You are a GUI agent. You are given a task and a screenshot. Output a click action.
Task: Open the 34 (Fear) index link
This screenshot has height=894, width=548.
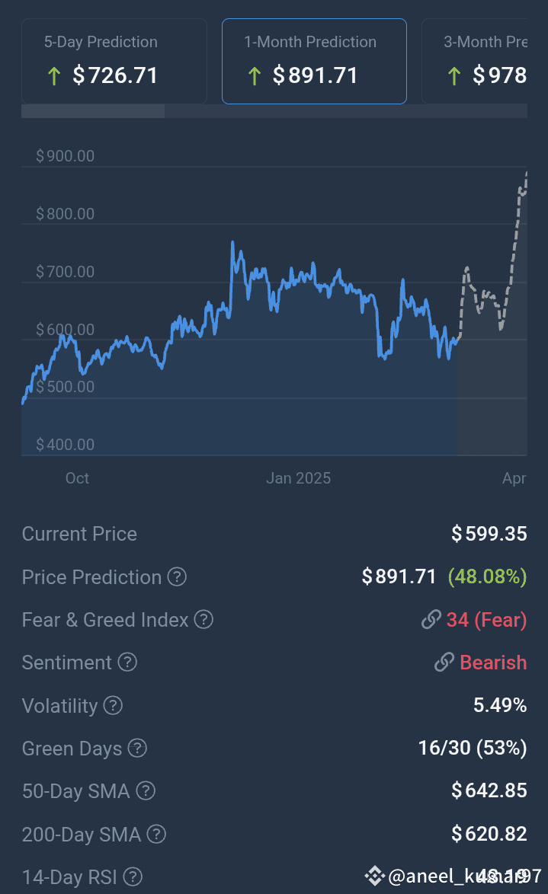[486, 620]
